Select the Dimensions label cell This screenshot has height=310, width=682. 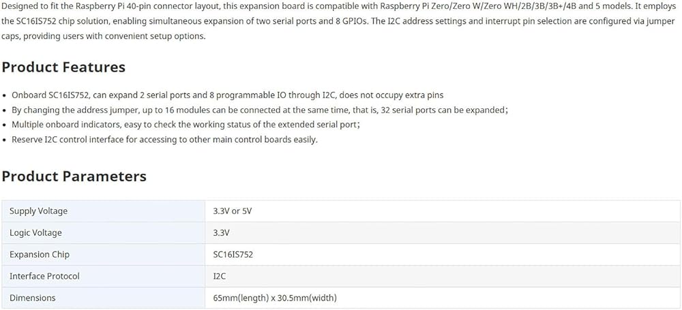click(x=104, y=298)
